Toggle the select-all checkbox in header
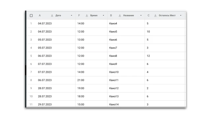 point(31,15)
